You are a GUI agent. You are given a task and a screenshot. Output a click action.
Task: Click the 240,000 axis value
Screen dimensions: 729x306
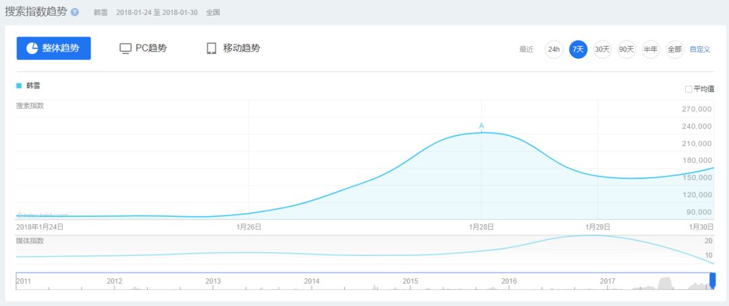click(x=697, y=126)
